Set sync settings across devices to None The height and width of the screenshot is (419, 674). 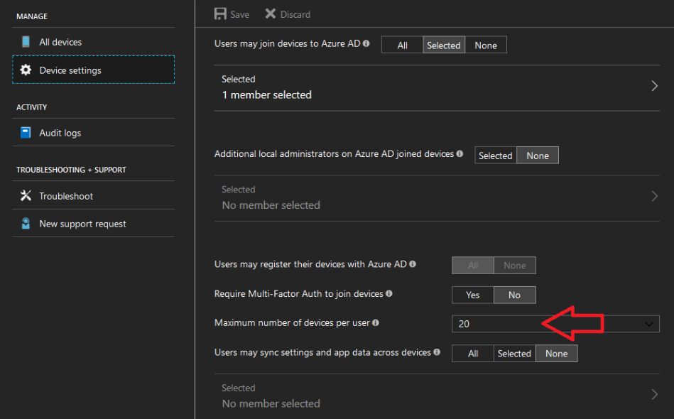click(x=557, y=353)
